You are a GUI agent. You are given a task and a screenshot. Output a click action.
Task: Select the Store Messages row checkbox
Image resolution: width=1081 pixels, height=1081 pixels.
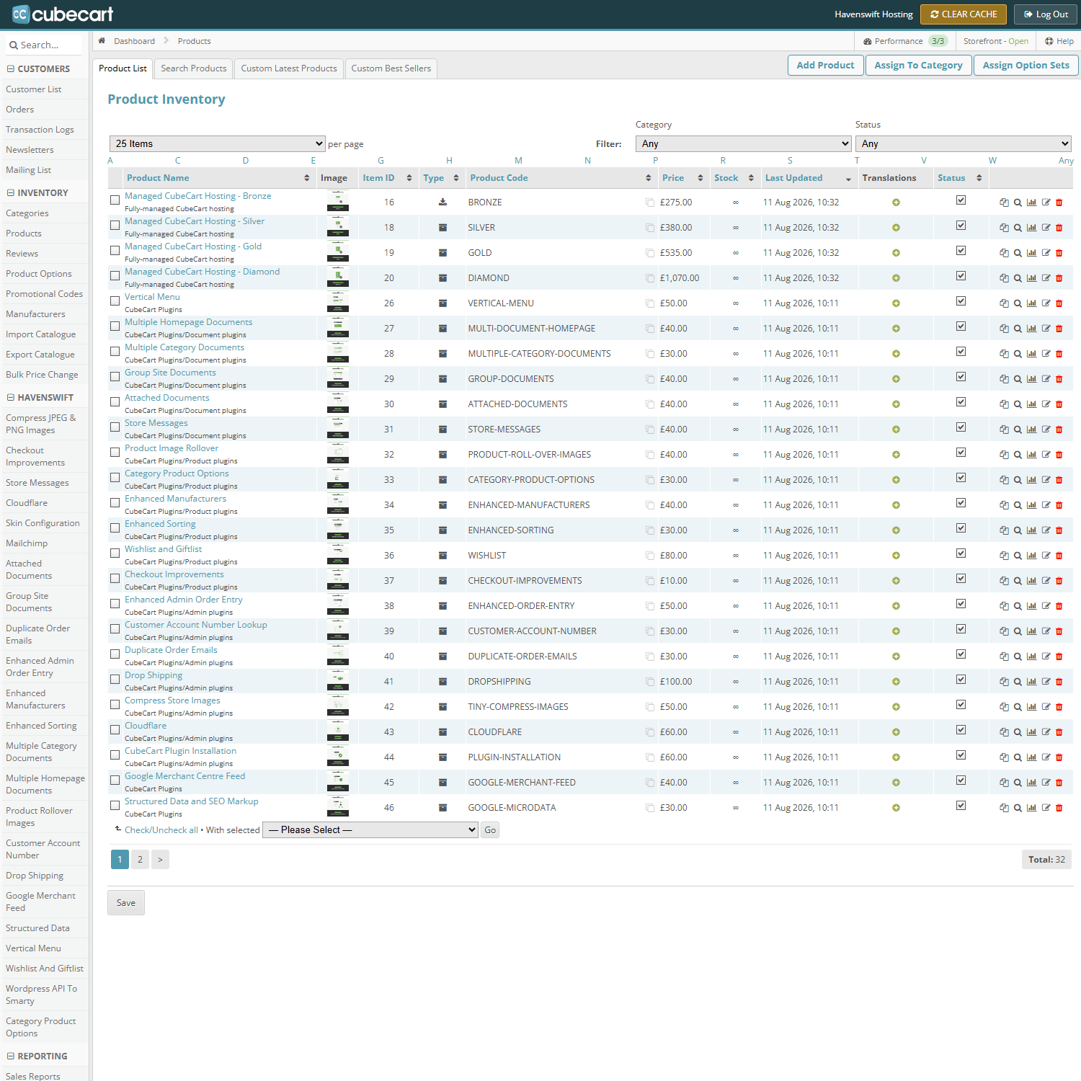click(115, 427)
